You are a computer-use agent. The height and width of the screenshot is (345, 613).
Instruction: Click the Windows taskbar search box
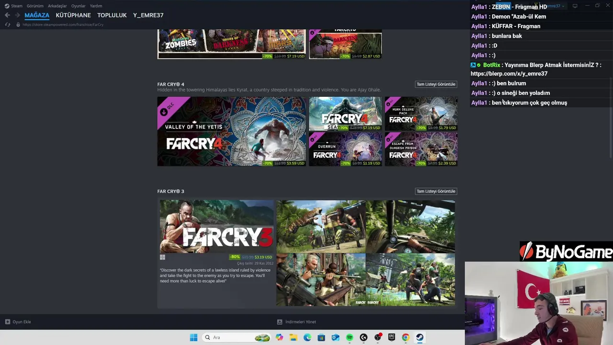(237, 337)
